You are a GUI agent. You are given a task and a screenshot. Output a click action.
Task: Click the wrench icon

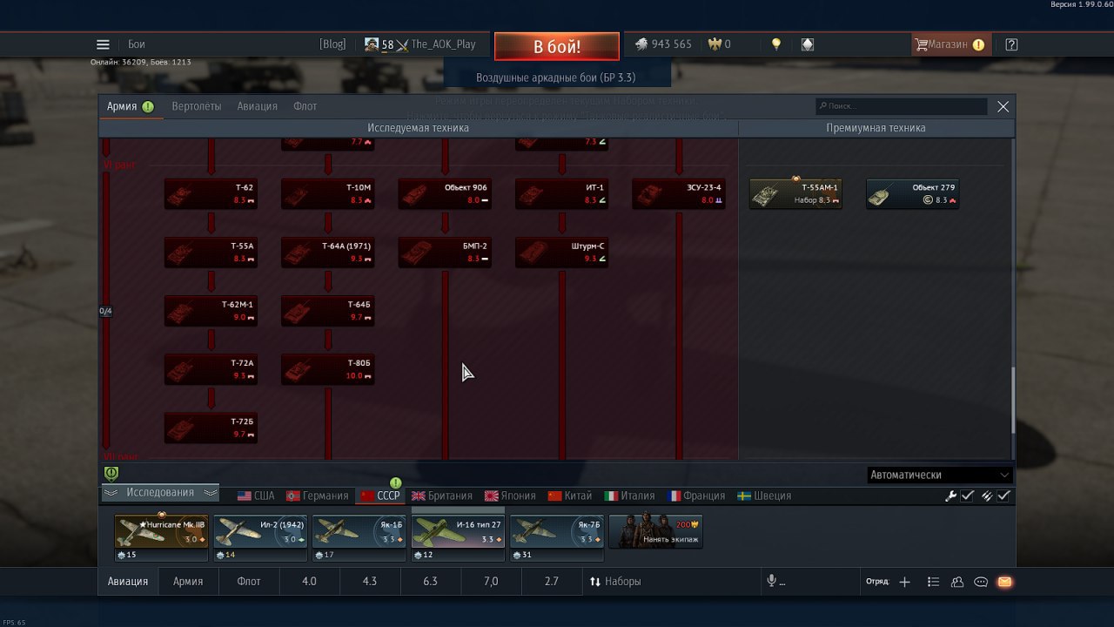click(x=951, y=496)
